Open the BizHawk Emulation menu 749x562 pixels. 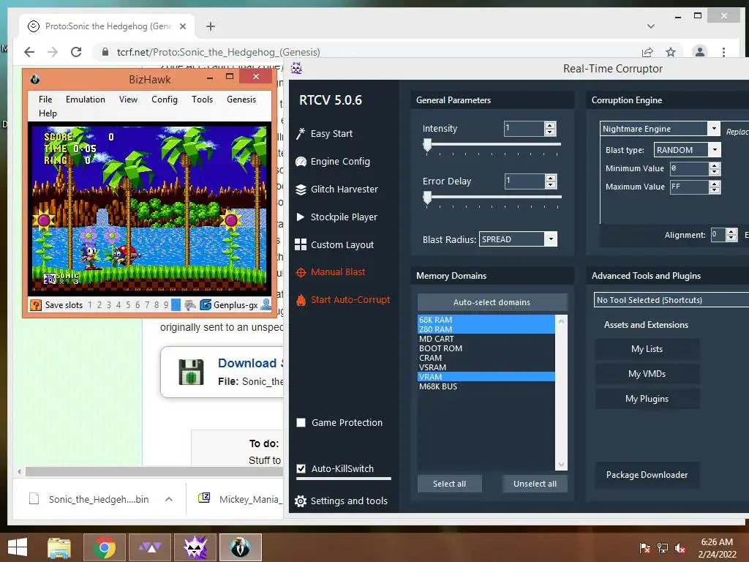click(86, 100)
